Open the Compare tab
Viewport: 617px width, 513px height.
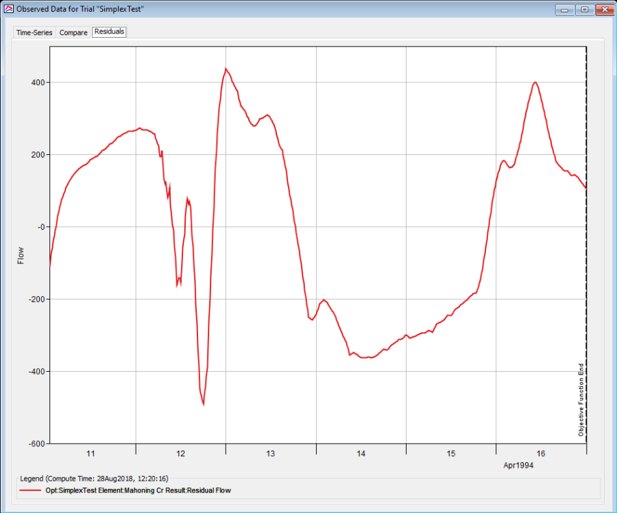73,32
